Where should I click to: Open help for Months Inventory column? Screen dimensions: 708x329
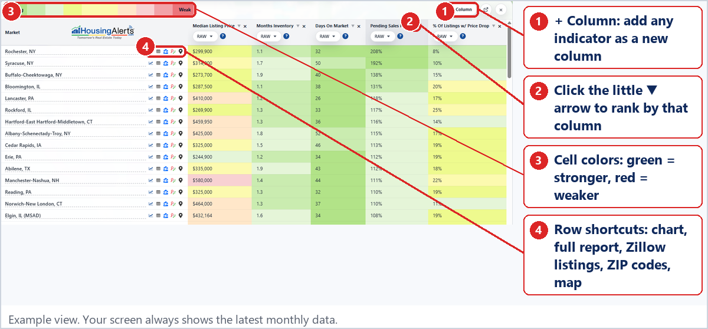(x=286, y=36)
